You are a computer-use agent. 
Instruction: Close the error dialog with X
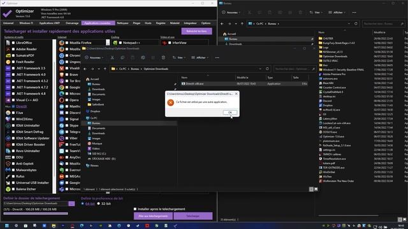pos(237,94)
